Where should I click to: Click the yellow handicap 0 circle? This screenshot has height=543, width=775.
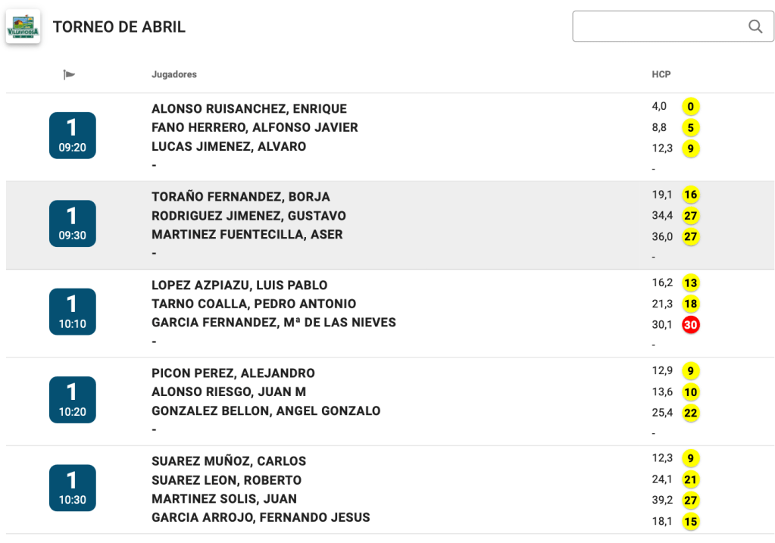pos(690,107)
